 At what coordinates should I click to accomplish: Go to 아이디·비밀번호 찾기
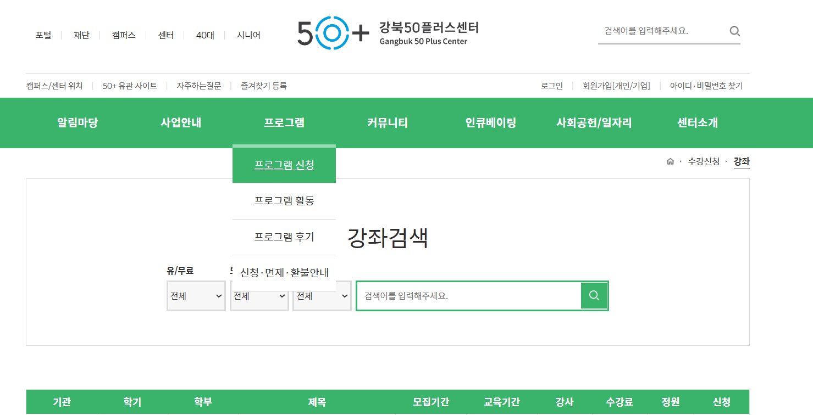tap(706, 86)
